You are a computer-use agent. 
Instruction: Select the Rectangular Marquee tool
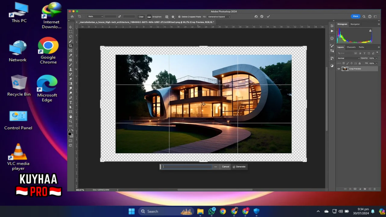71,32
